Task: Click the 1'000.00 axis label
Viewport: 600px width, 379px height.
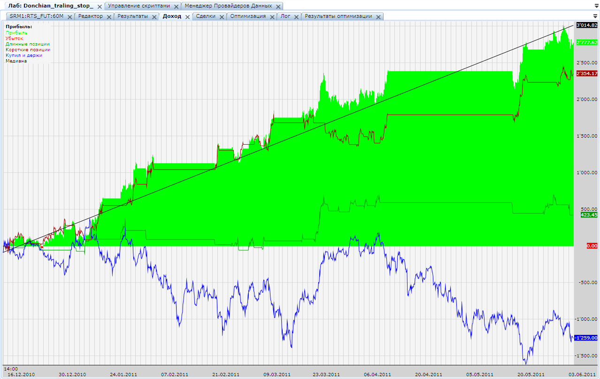Action: tap(587, 172)
